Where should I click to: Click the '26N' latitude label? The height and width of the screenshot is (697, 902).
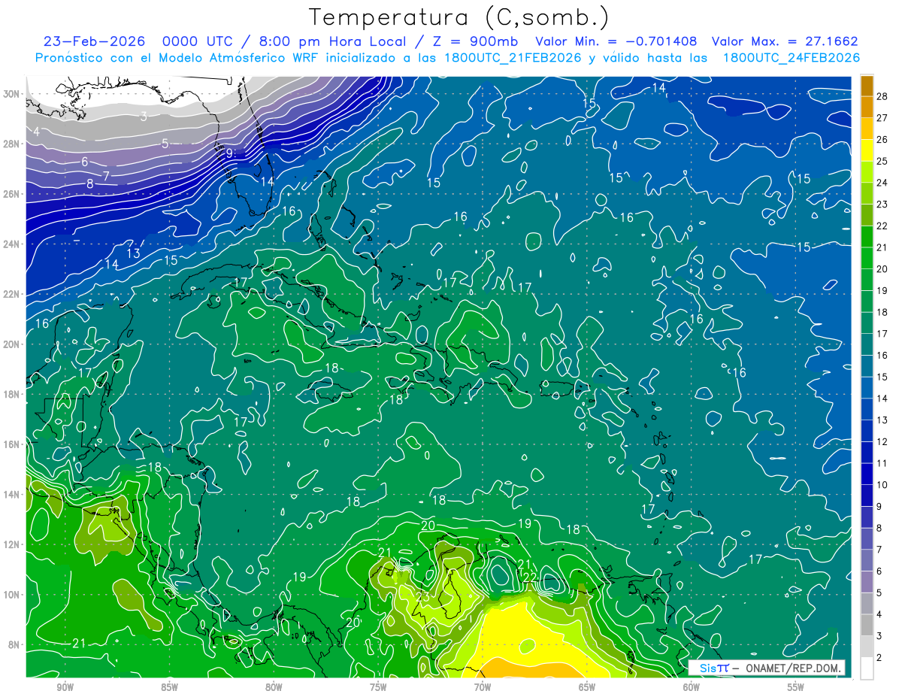point(11,194)
